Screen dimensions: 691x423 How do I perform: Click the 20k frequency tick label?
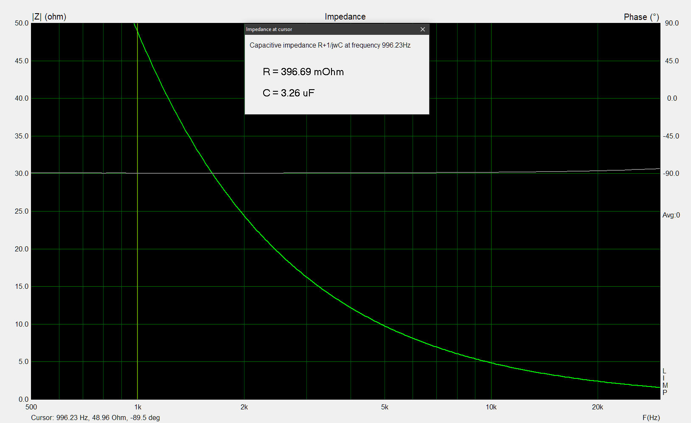tap(597, 407)
